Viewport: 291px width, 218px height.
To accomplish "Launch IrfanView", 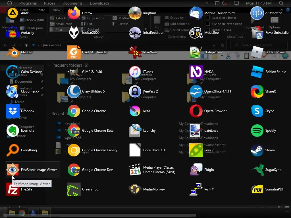I will (143, 52).
